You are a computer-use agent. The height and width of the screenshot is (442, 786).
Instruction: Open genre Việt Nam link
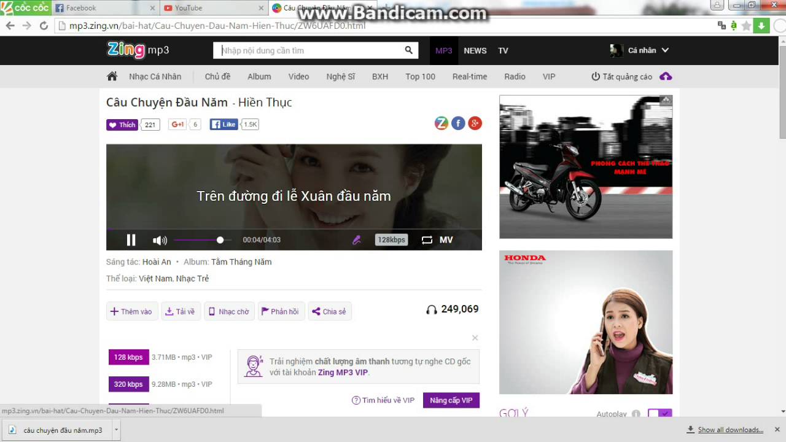155,278
